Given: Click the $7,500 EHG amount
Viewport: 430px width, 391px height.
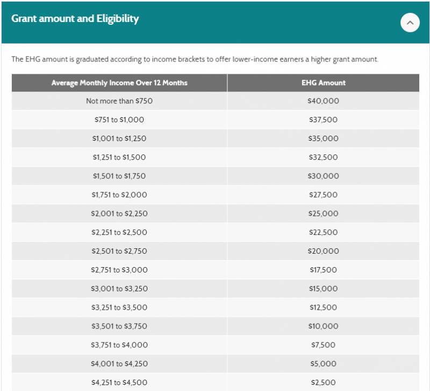Looking at the screenshot, I should click(x=323, y=345).
